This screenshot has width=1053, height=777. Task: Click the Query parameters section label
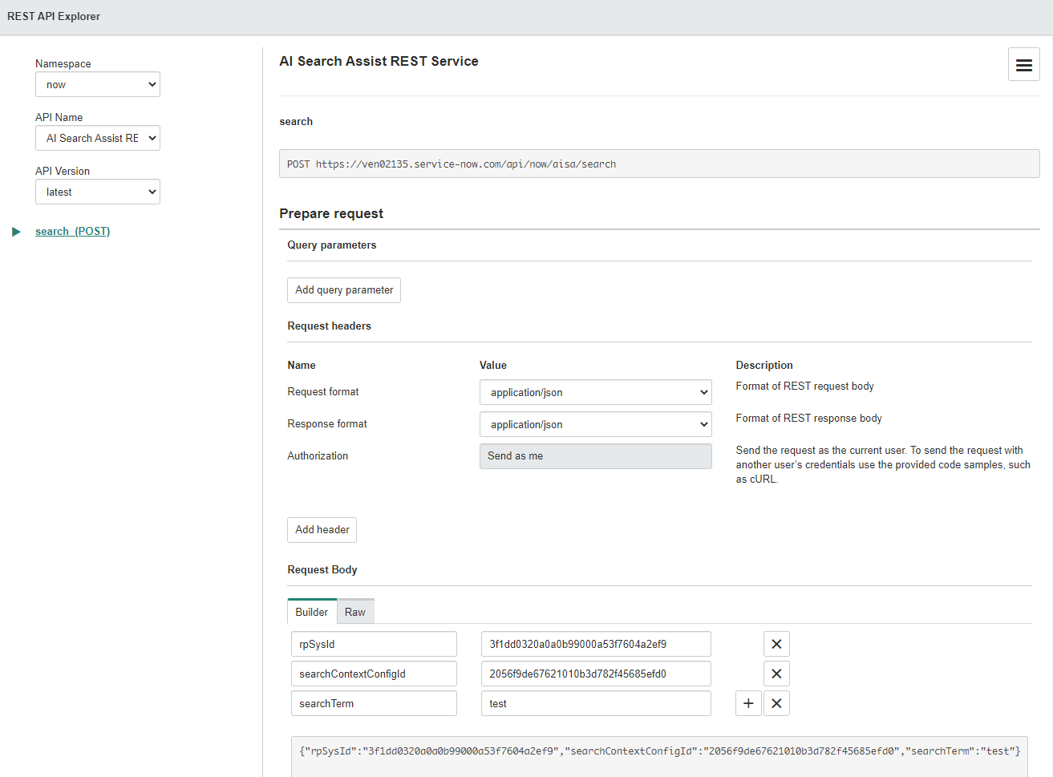(332, 245)
